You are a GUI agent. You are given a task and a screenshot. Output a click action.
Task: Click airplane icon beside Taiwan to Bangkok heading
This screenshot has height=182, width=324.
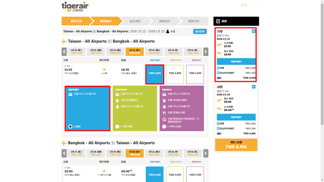pyautogui.click(x=64, y=41)
